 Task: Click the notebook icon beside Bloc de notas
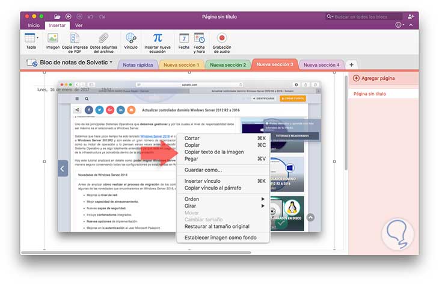[x=32, y=63]
